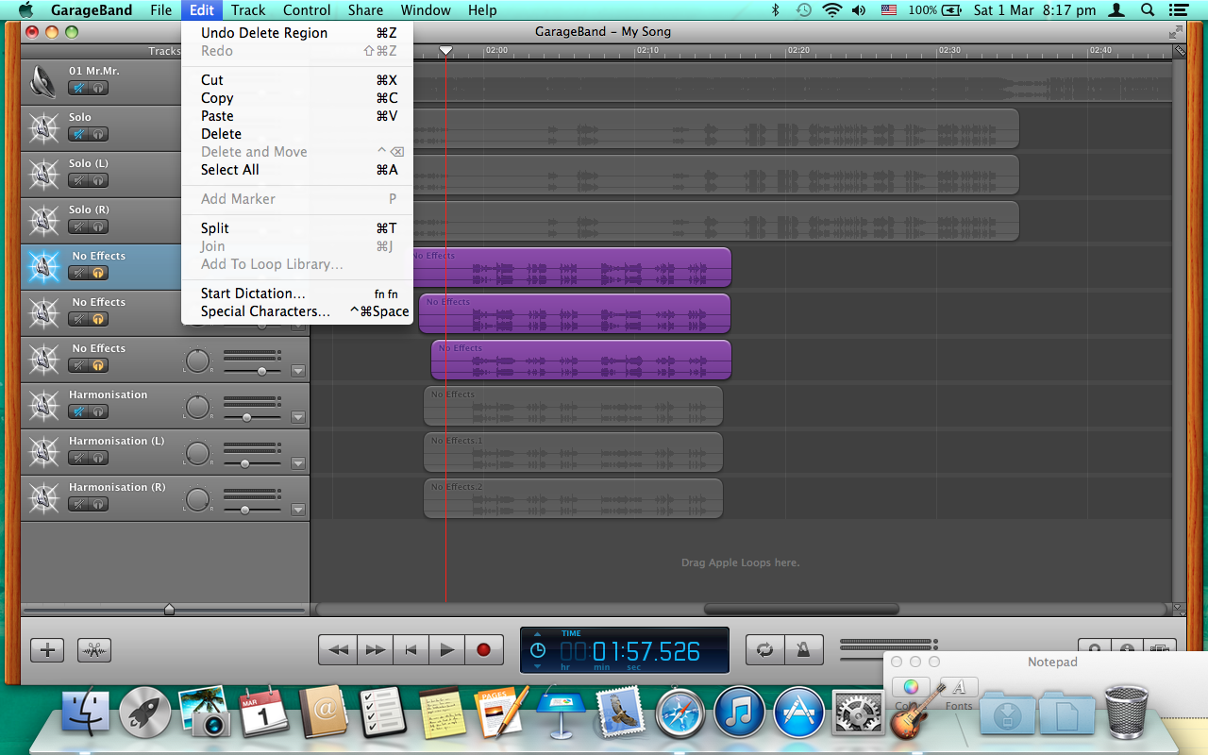Click the instrument icon of the Harmonisation (R) track
The height and width of the screenshot is (755, 1208).
pos(43,498)
